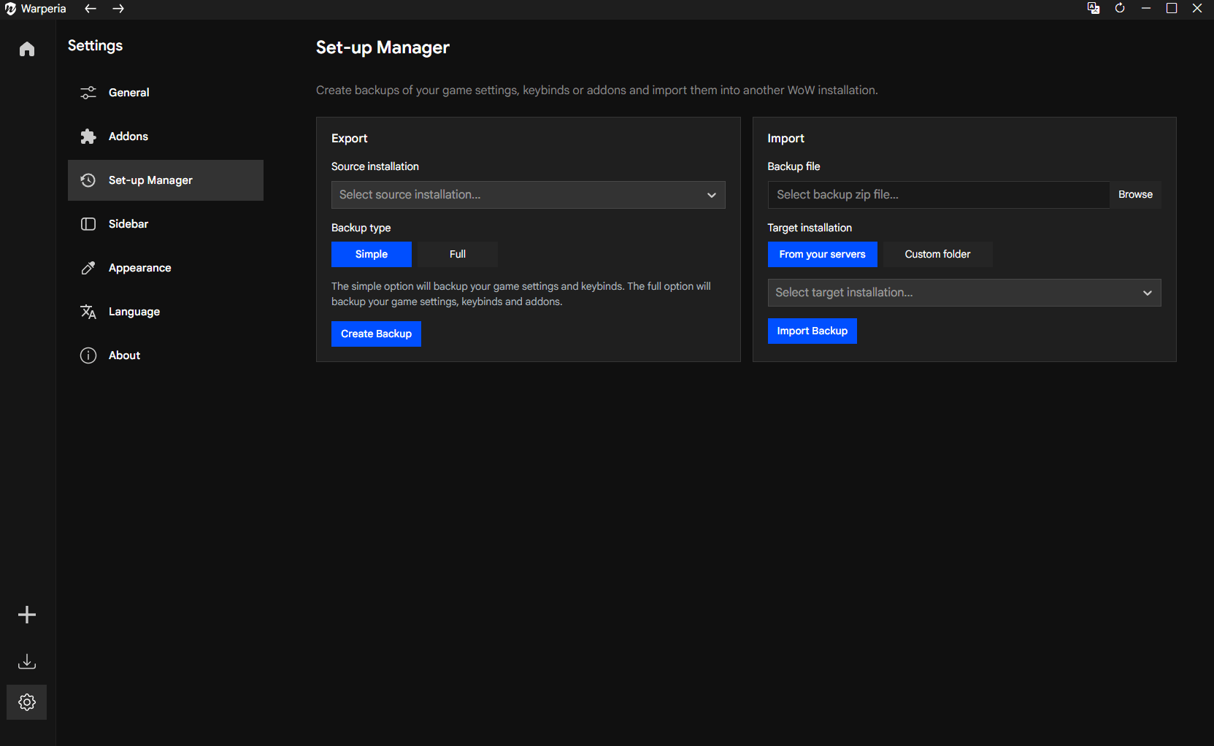Open Appearance settings page
Image resolution: width=1214 pixels, height=746 pixels.
pos(166,268)
